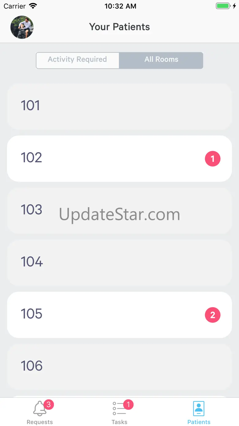Switch to All Rooms filter
Image resolution: width=239 pixels, height=426 pixels.
coord(161,60)
